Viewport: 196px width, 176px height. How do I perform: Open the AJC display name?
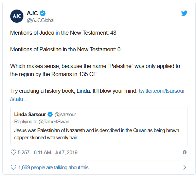pyautogui.click(x=32, y=13)
